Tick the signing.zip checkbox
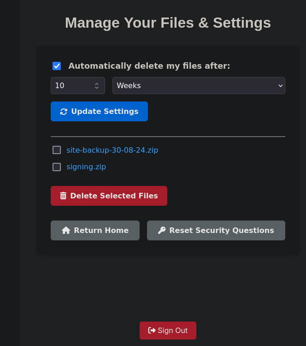 [x=57, y=167]
